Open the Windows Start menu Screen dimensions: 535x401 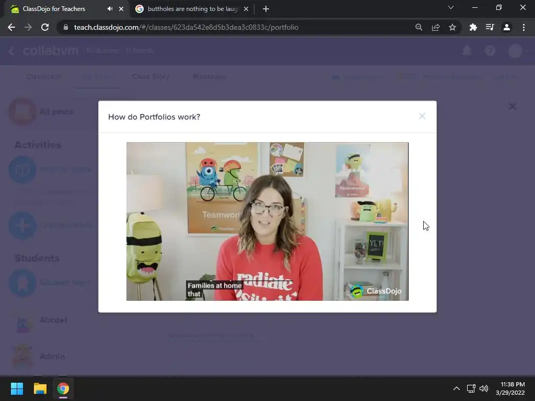click(17, 388)
